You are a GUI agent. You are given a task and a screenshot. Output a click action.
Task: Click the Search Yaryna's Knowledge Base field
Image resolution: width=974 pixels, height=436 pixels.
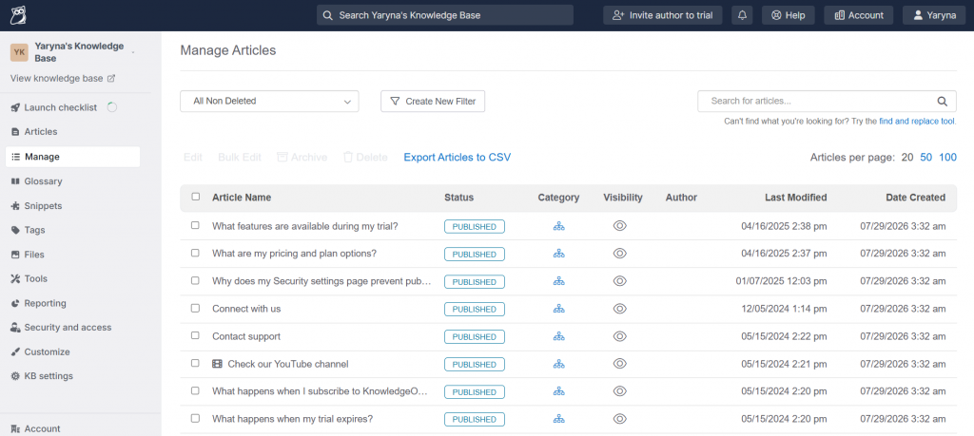[x=445, y=15]
